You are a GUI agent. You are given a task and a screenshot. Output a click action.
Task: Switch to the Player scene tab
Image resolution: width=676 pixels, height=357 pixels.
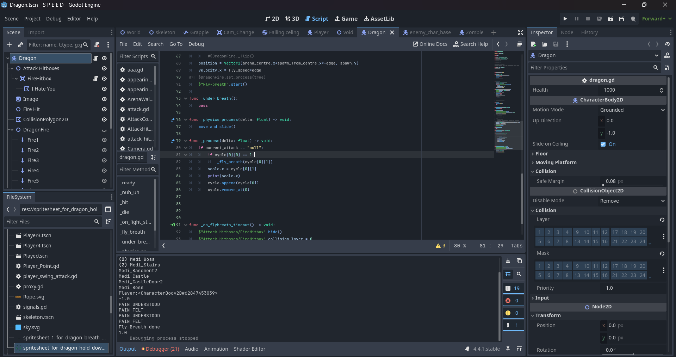pyautogui.click(x=318, y=32)
